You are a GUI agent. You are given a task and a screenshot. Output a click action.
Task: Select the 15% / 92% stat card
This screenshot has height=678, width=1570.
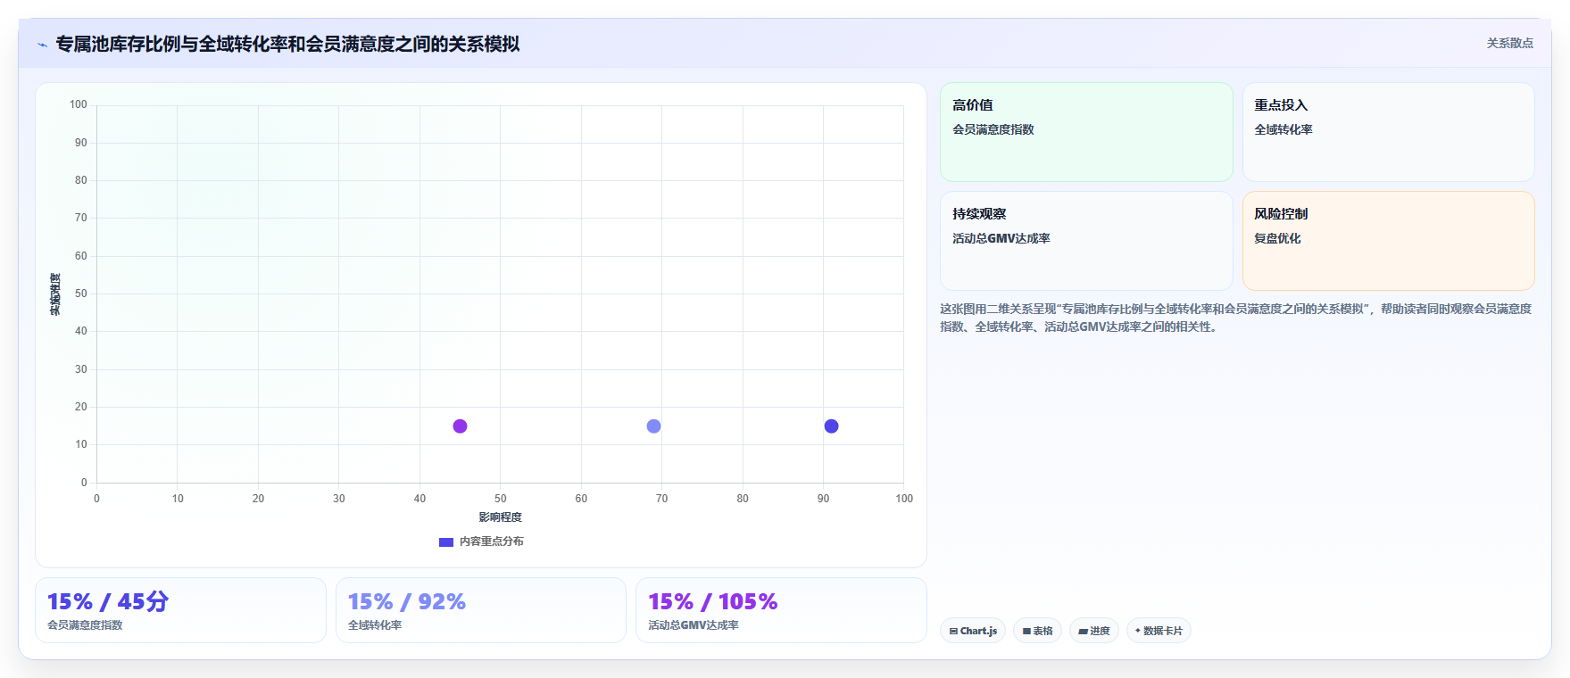point(481,610)
